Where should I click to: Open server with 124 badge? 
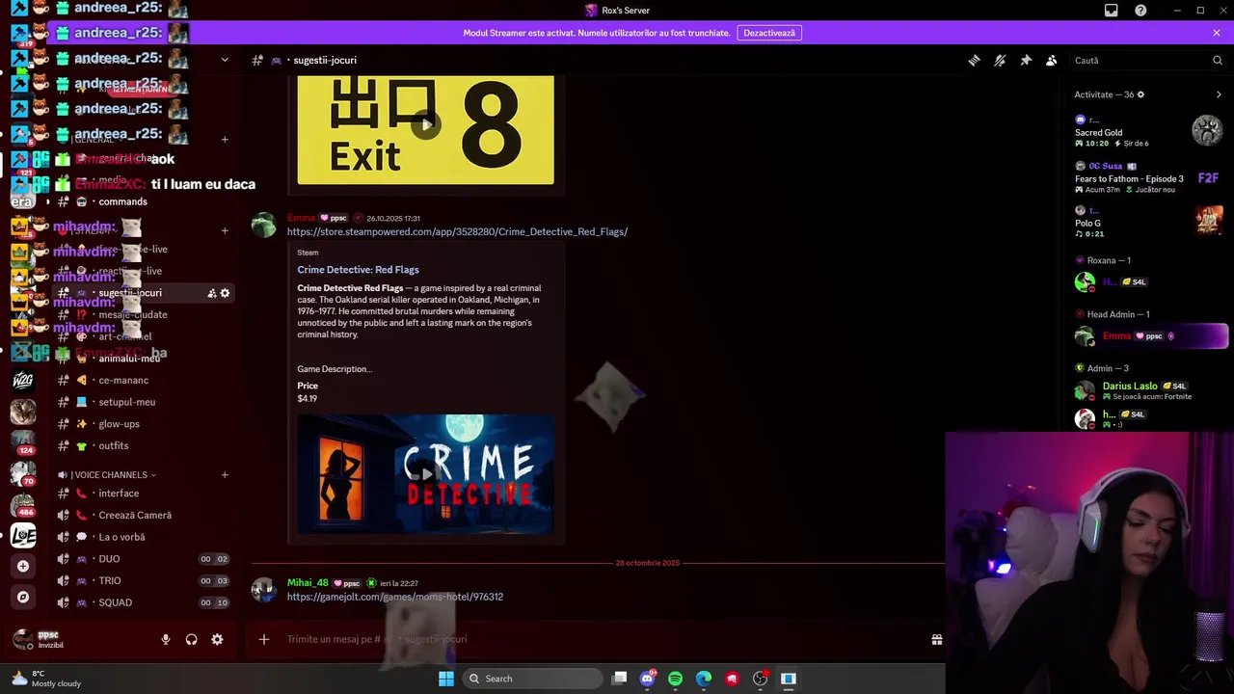23,442
